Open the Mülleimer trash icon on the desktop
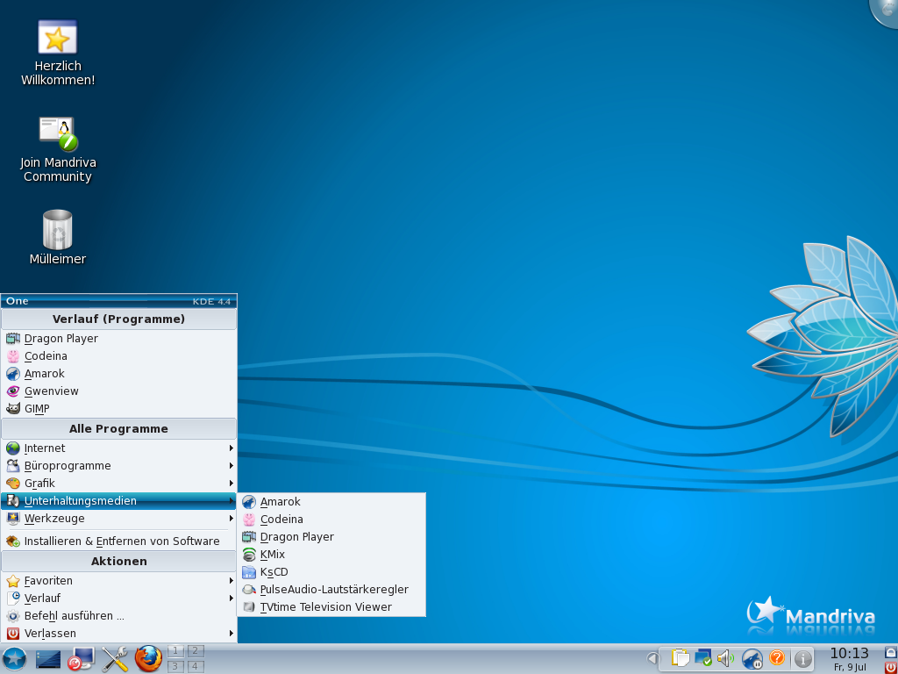The image size is (898, 674). (58, 231)
